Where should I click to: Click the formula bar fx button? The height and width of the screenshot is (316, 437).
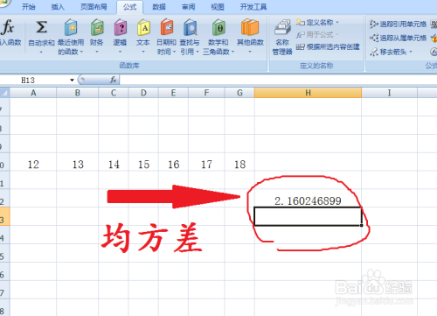(x=114, y=80)
